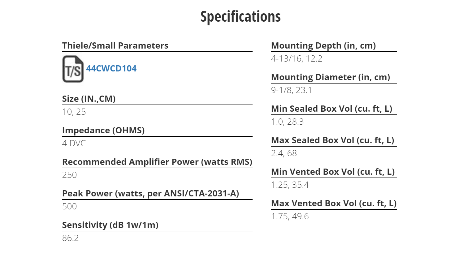468x253 pixels.
Task: Open the 44CWCD104 parameters link
Action: 111,68
